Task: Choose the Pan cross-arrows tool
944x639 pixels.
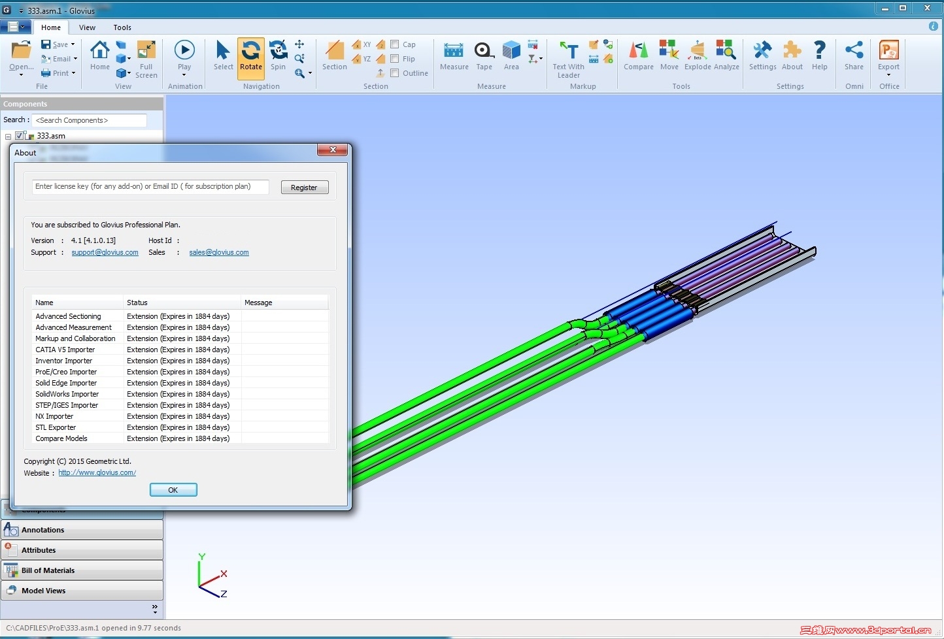Action: 299,44
